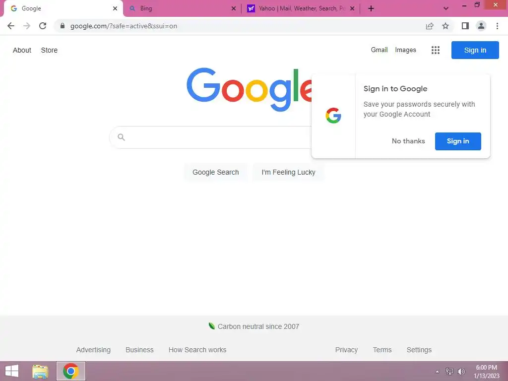The width and height of the screenshot is (508, 381).
Task: Share this page via share icon
Action: point(430,26)
